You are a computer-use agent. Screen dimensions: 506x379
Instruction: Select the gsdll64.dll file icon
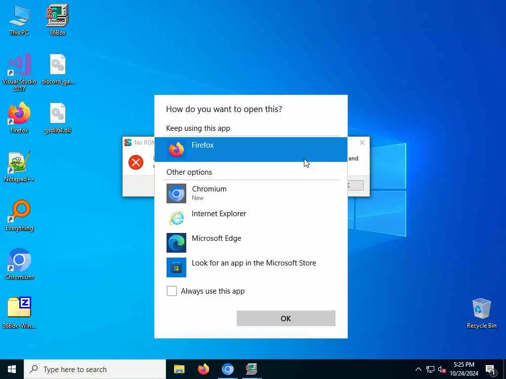point(58,117)
